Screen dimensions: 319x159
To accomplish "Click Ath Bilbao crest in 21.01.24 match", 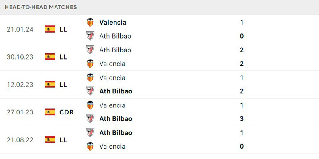I will coord(90,36).
